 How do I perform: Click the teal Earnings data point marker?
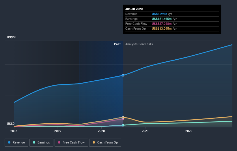point(123,125)
